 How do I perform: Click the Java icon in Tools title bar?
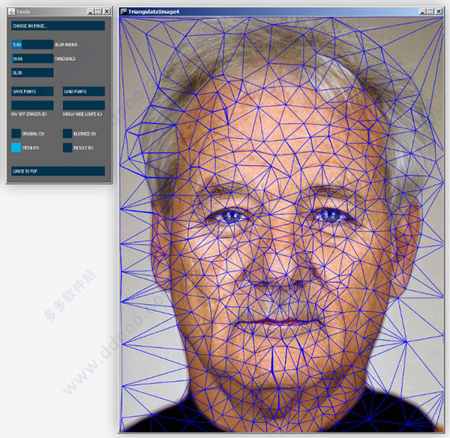point(12,11)
